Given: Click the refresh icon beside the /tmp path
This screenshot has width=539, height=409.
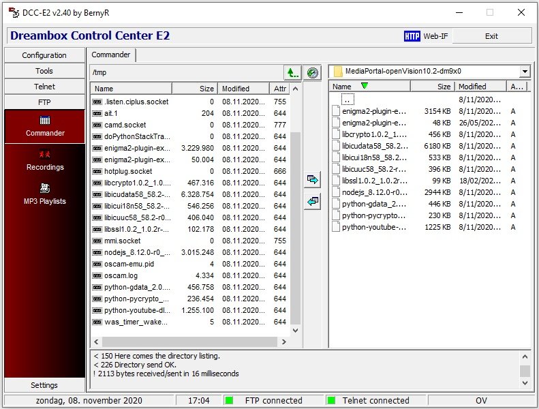Looking at the screenshot, I should click(x=313, y=72).
